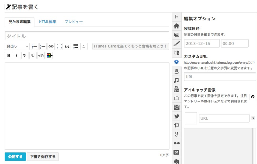
Task: Insert a numbered list
Action: (43, 46)
